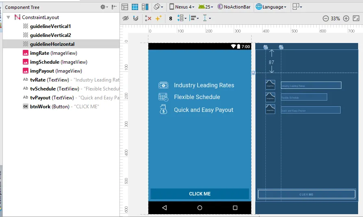Click clear all constraints icon
Image resolution: width=363 pixels, height=217 pixels.
(x=148, y=18)
